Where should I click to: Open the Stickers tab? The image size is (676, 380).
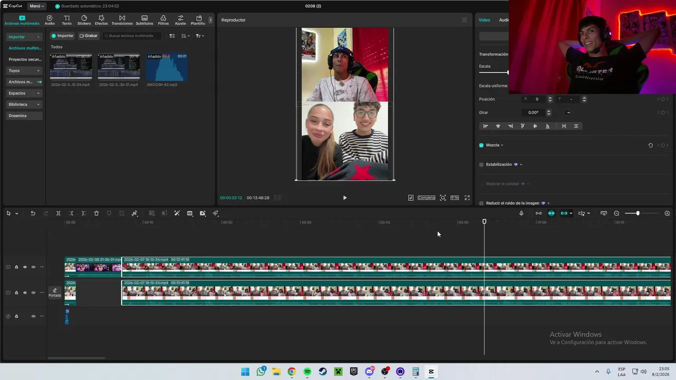click(x=84, y=20)
